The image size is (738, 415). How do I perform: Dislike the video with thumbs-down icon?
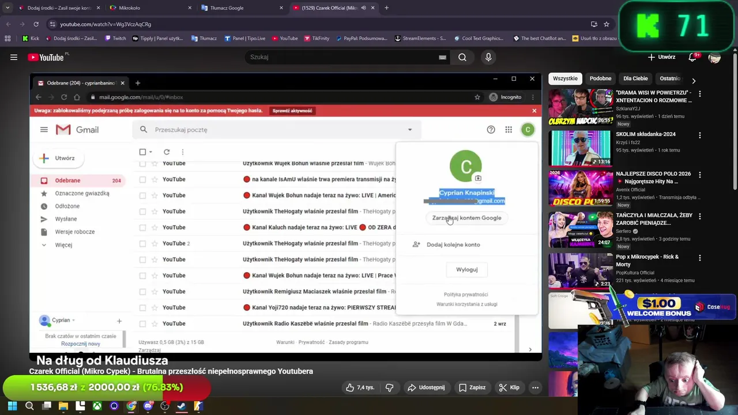[389, 387]
